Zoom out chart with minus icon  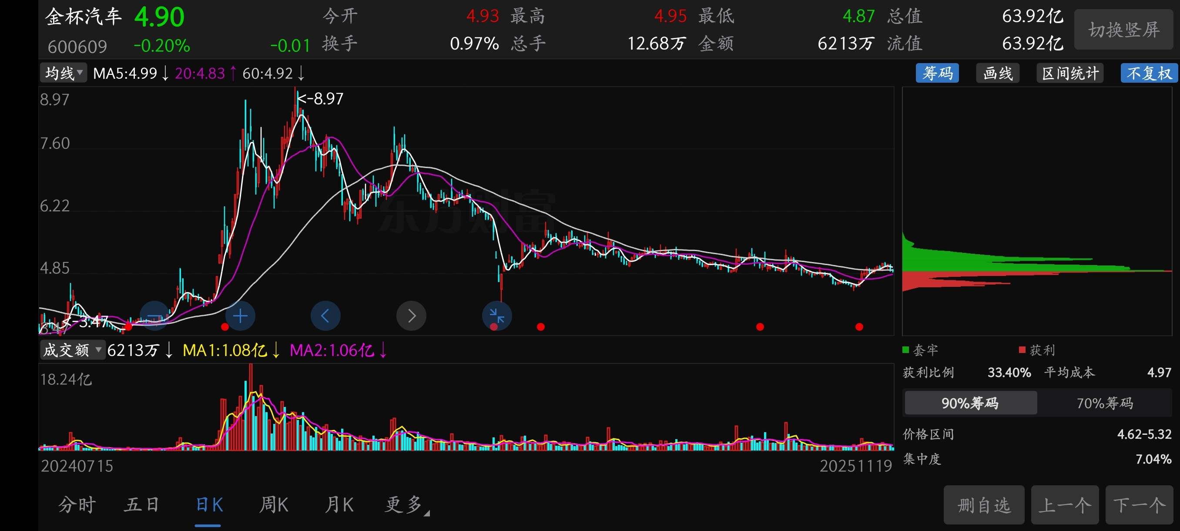154,316
